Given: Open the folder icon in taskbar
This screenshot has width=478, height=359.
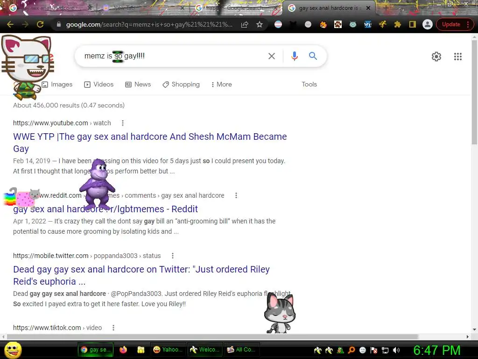Looking at the screenshot, I should tap(141, 350).
